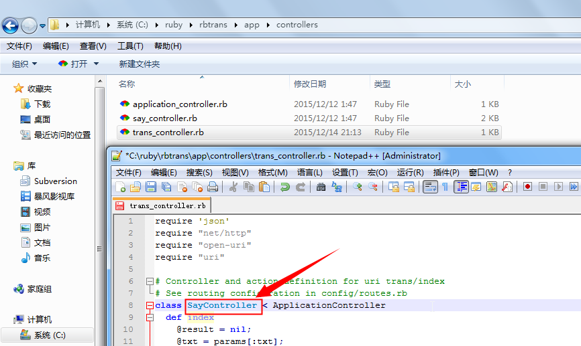Close the current document using the Close icon
Screen dimensions: 581x346
coord(182,187)
